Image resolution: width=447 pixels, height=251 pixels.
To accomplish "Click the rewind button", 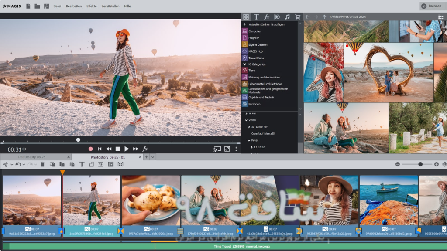I will coord(109,149).
